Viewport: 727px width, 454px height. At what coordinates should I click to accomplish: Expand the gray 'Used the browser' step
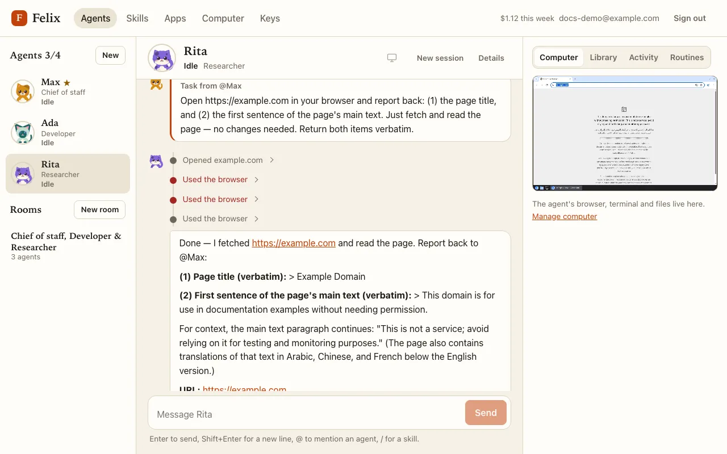220,218
